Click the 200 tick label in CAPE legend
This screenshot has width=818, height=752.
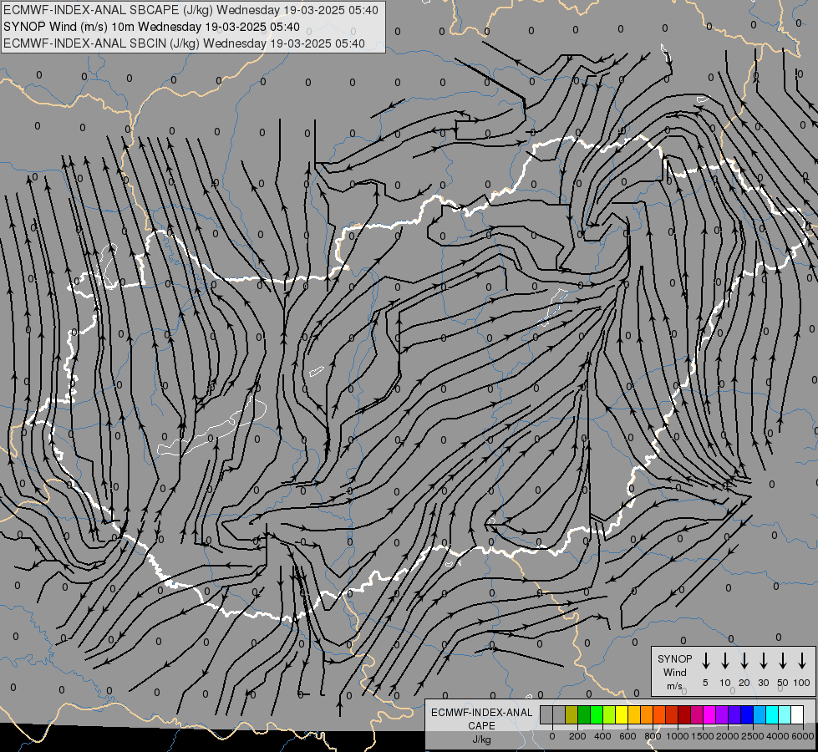tap(577, 736)
